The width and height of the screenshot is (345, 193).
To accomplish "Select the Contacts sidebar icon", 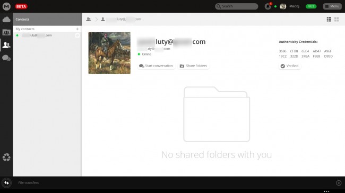I will click(x=6, y=45).
